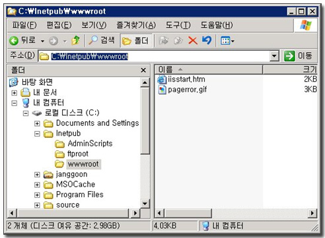
Task: Click file list scroll right arrow
Action: pos(312,213)
